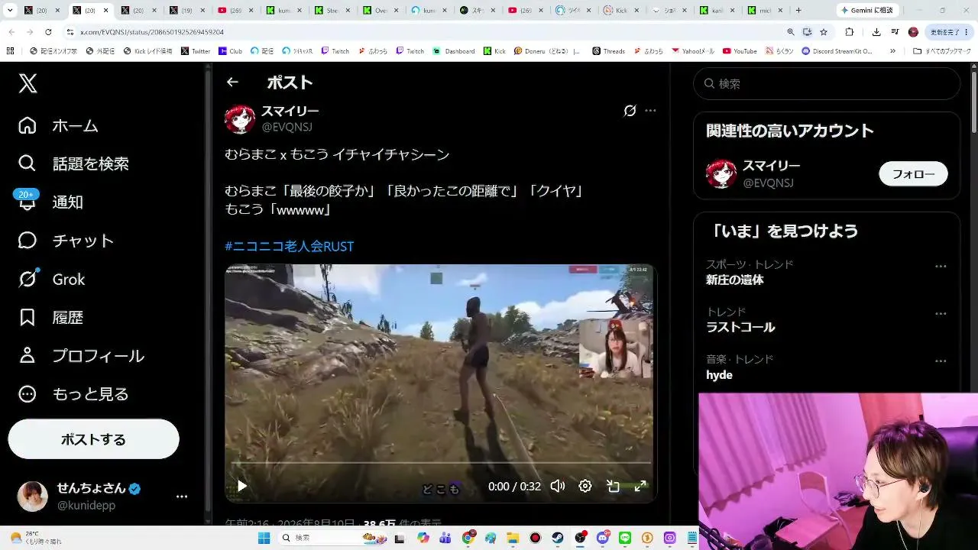Open the Discord StreamKit bookmark
The width and height of the screenshot is (978, 550).
tap(837, 51)
